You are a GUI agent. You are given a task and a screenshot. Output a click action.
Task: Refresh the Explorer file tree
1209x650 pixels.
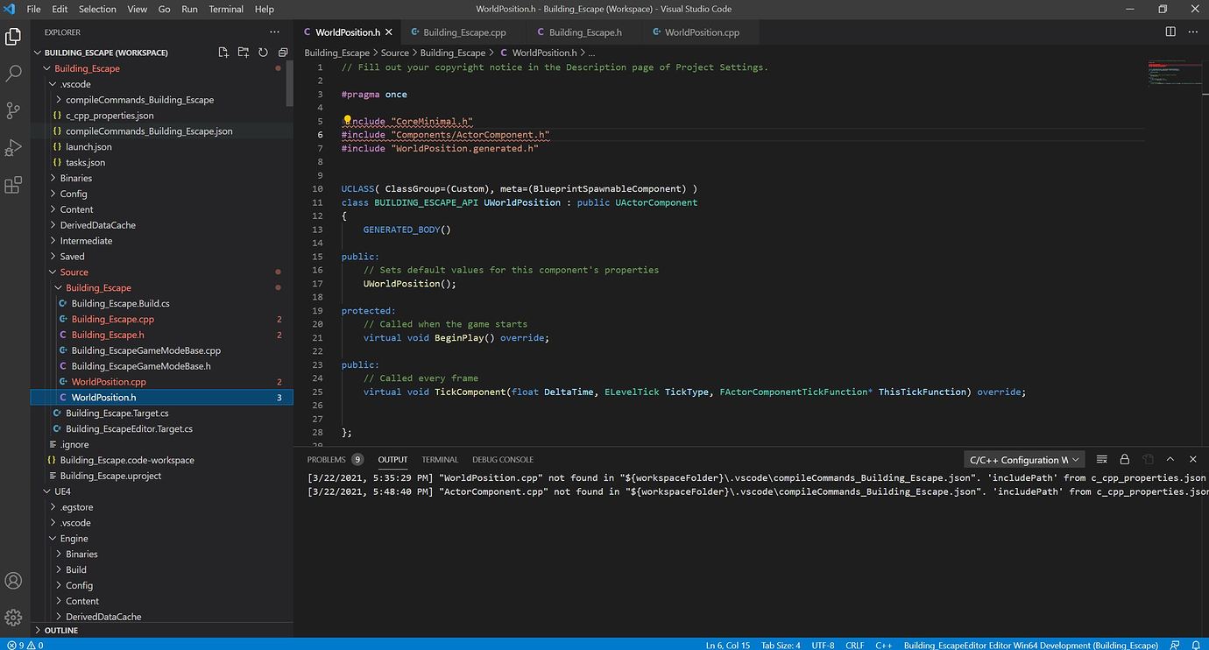coord(263,53)
